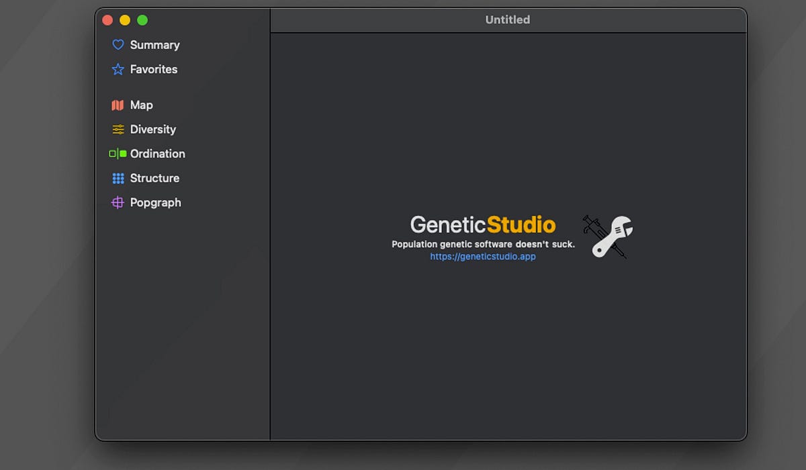Choose Ordination from the sidebar
Screen dimensions: 806x470
point(157,154)
